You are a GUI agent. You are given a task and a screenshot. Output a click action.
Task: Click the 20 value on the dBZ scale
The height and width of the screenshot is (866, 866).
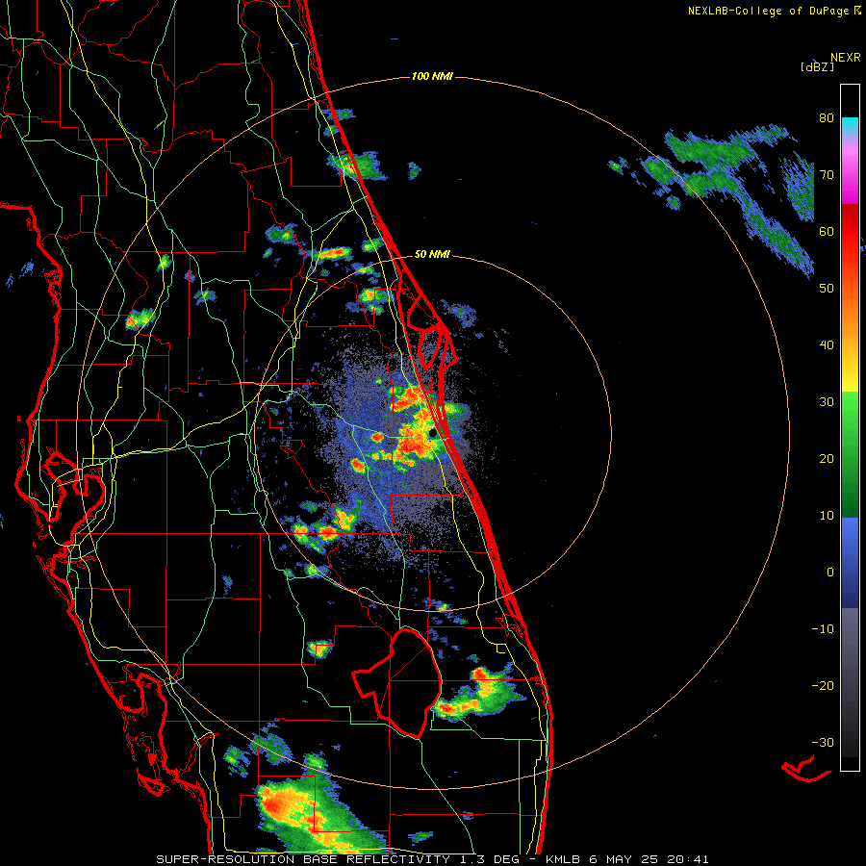pyautogui.click(x=827, y=459)
